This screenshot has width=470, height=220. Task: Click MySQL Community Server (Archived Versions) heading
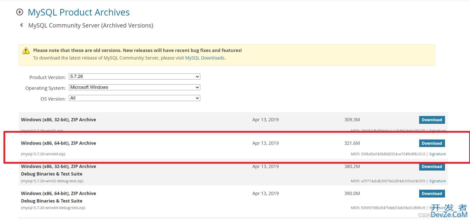(91, 25)
